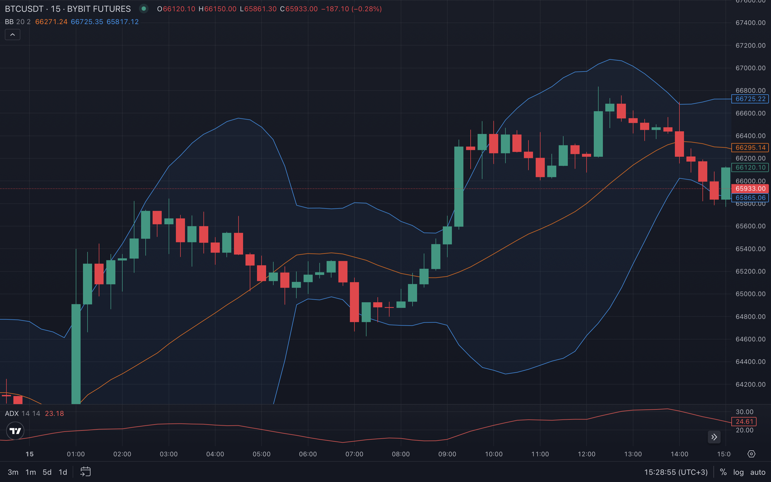Collapse the indicator legend with chevron

pyautogui.click(x=12, y=35)
